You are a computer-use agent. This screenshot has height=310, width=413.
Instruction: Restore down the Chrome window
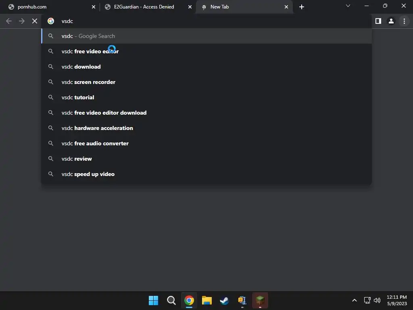pyautogui.click(x=385, y=6)
